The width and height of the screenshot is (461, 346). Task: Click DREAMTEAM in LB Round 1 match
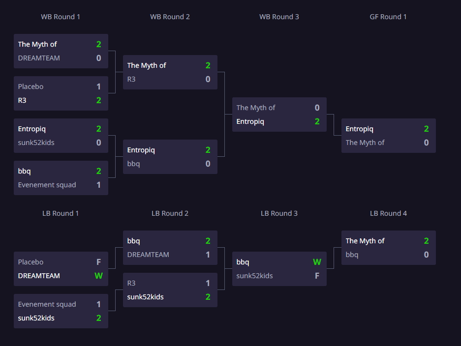39,276
